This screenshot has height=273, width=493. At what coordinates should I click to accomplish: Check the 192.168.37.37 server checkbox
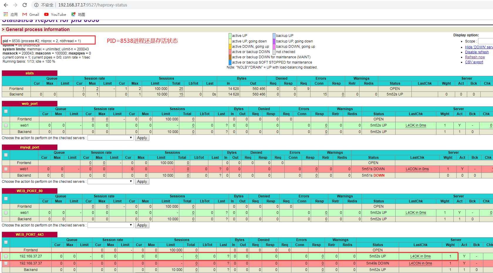tap(6, 263)
